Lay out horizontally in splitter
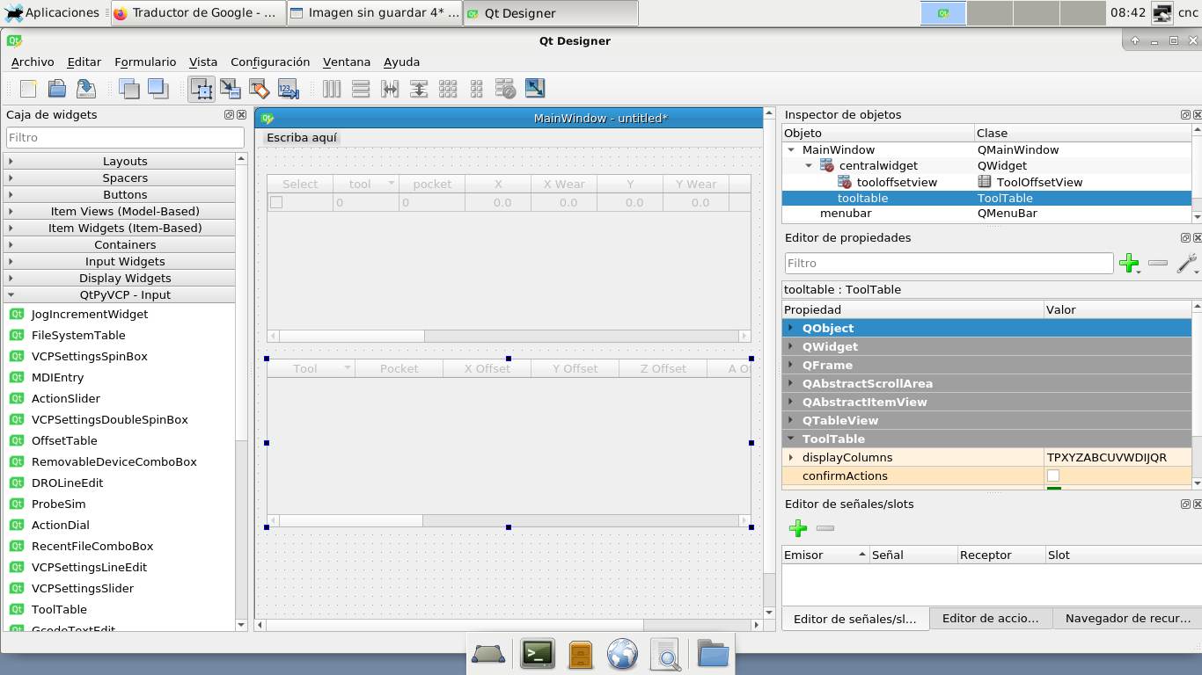 click(390, 88)
